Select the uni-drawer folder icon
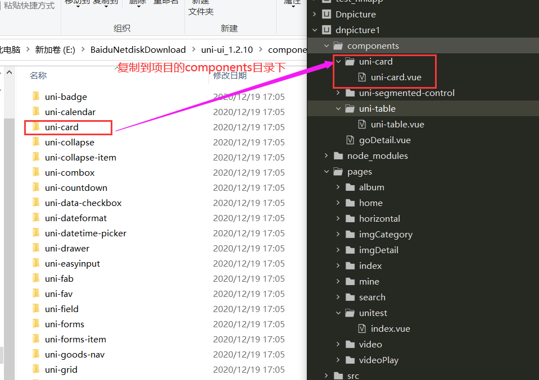The image size is (539, 380). pos(36,248)
